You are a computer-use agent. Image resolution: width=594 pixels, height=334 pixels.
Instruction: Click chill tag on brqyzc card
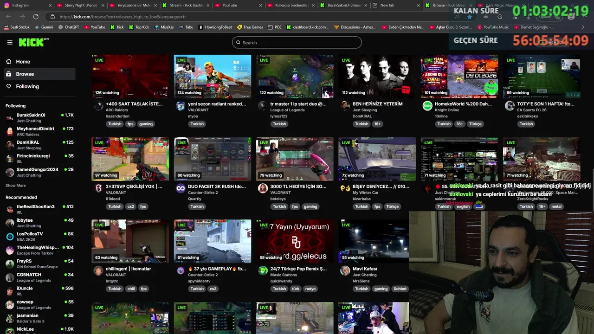point(131,289)
